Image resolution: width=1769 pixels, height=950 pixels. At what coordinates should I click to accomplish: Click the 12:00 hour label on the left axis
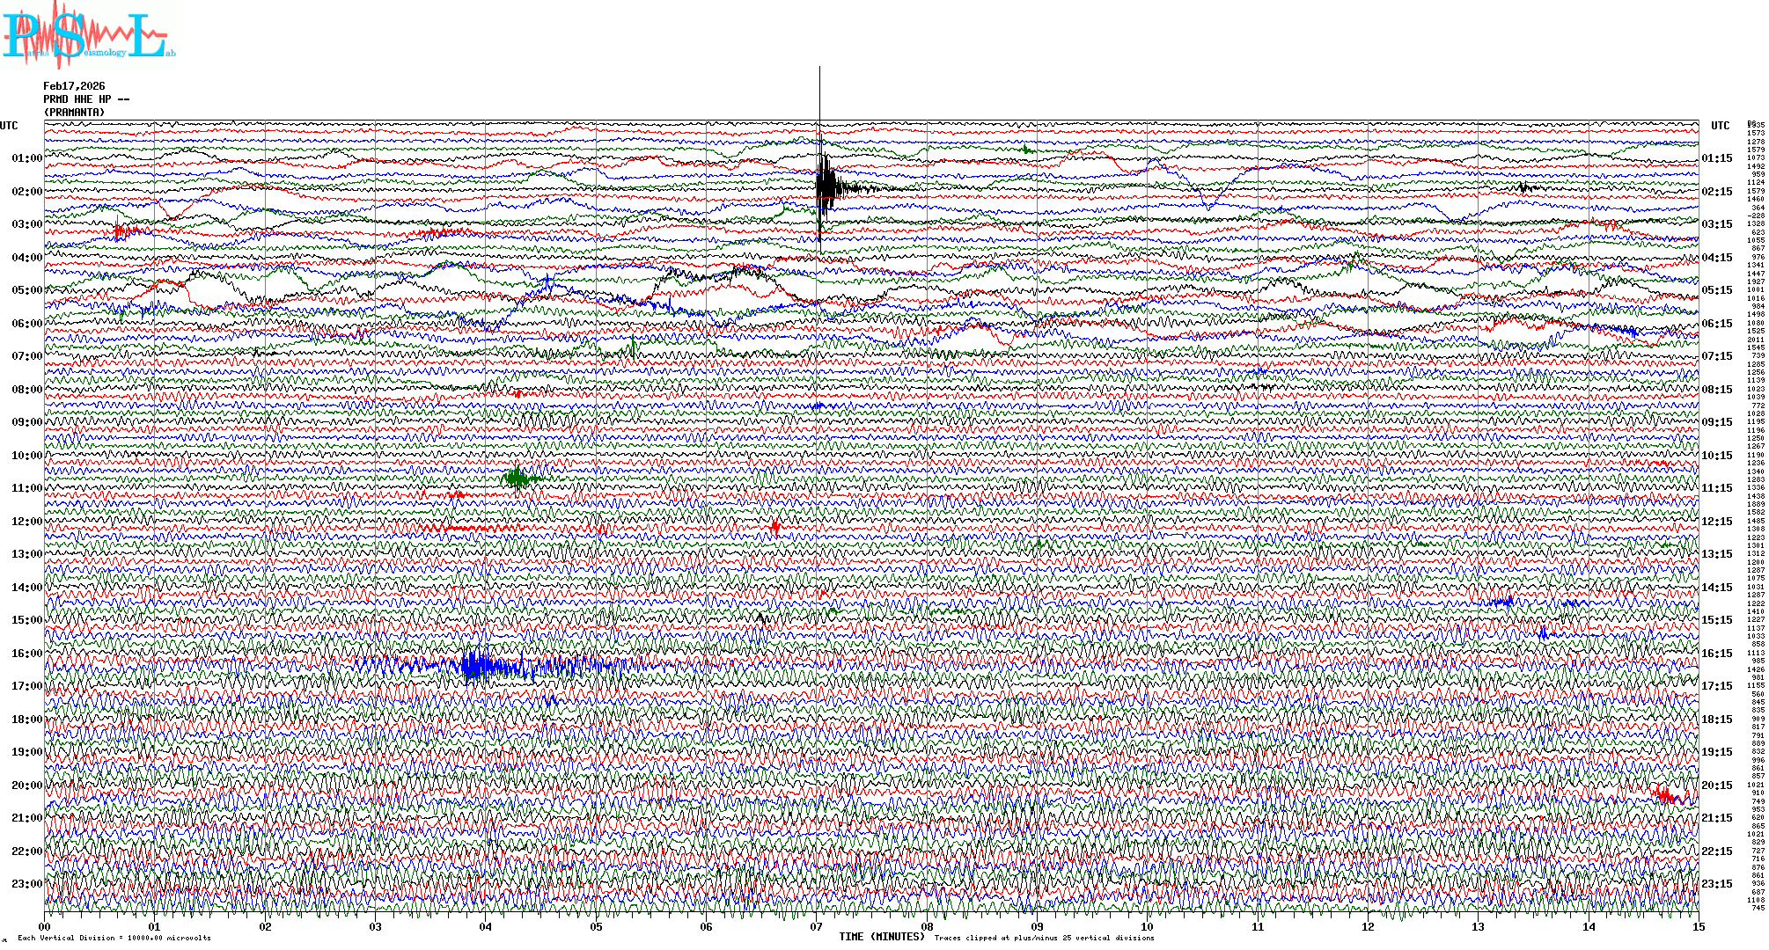tap(26, 522)
